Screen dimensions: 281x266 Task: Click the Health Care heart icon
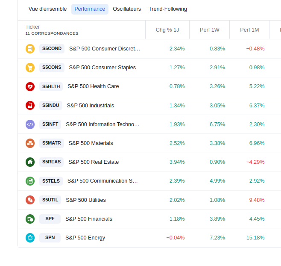pyautogui.click(x=30, y=86)
